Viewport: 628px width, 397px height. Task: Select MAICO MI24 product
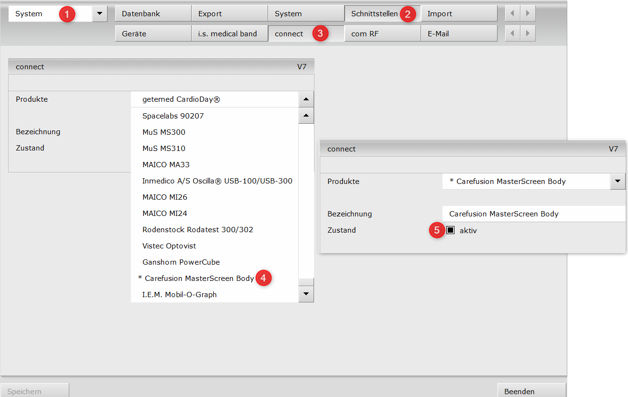tap(215, 213)
